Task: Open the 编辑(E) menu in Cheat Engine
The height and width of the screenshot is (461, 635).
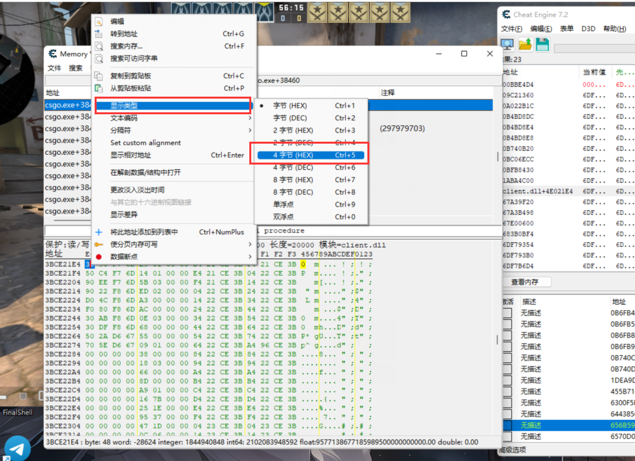Action: [x=541, y=29]
